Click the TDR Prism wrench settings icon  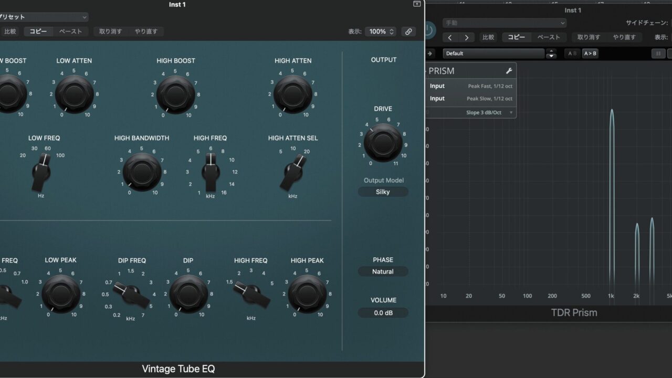point(508,71)
